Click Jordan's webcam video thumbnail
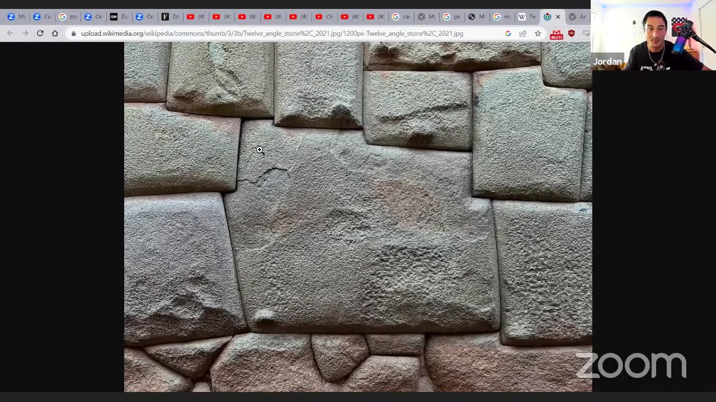Image resolution: width=716 pixels, height=402 pixels. click(x=653, y=35)
